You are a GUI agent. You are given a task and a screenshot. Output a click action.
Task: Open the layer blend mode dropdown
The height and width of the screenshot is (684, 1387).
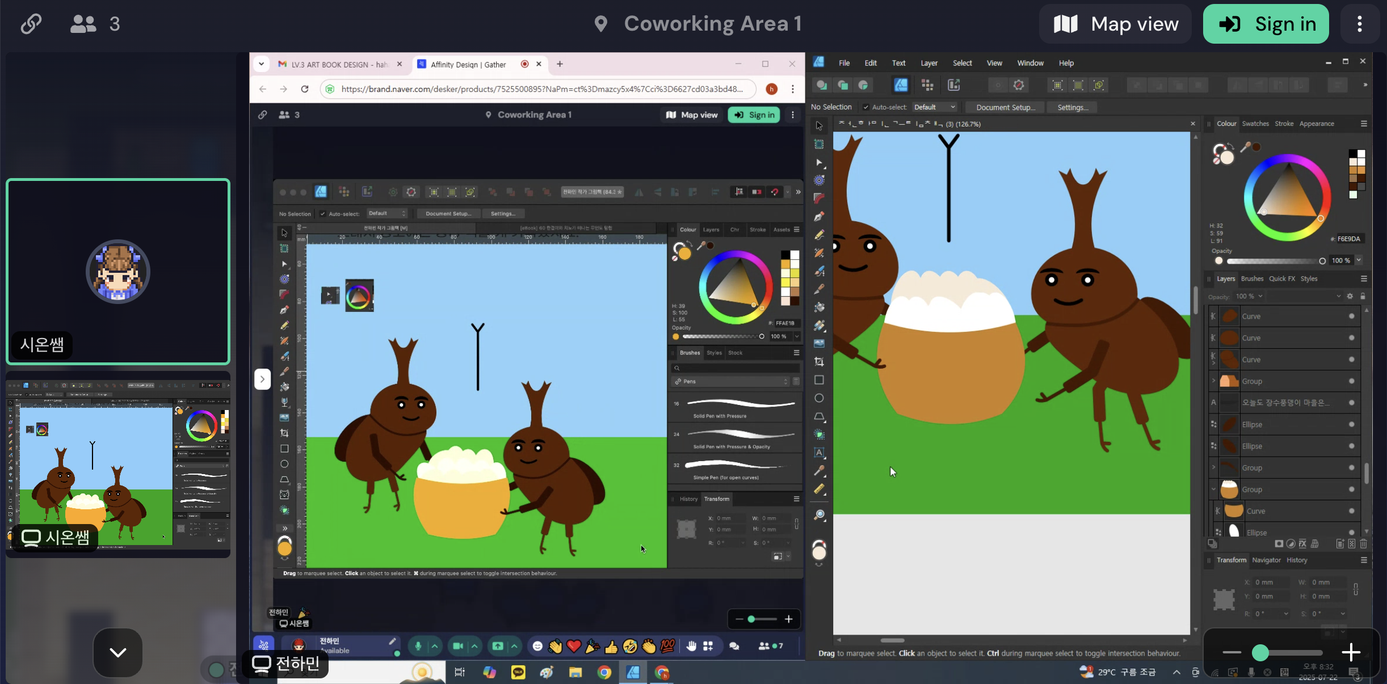(1305, 296)
